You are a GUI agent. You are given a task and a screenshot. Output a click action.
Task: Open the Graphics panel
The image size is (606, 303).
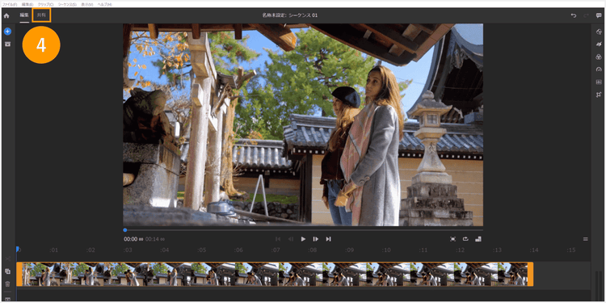tap(599, 32)
